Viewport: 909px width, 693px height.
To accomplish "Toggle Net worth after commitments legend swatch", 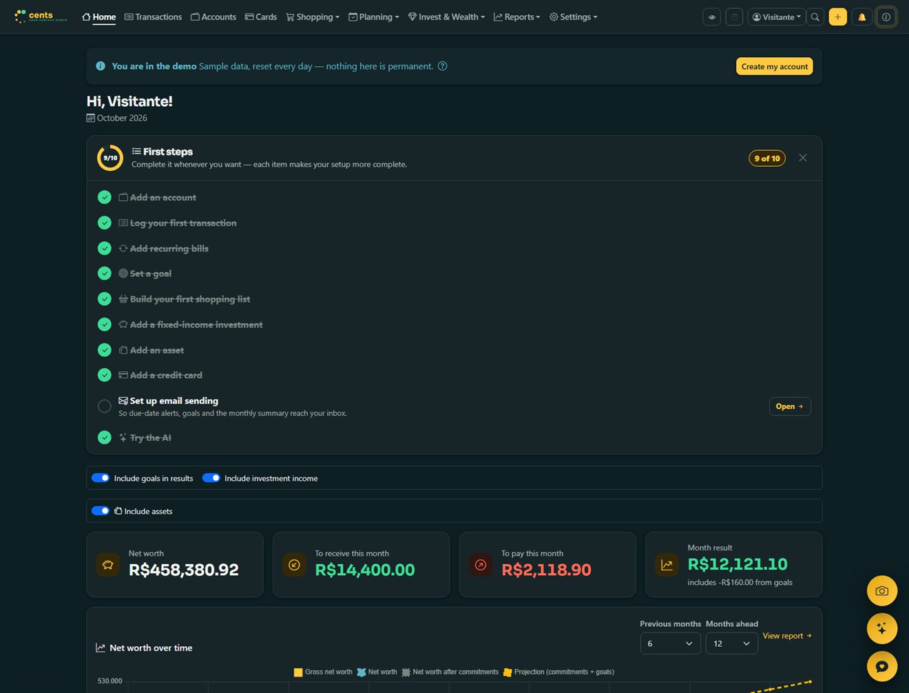I will [406, 672].
